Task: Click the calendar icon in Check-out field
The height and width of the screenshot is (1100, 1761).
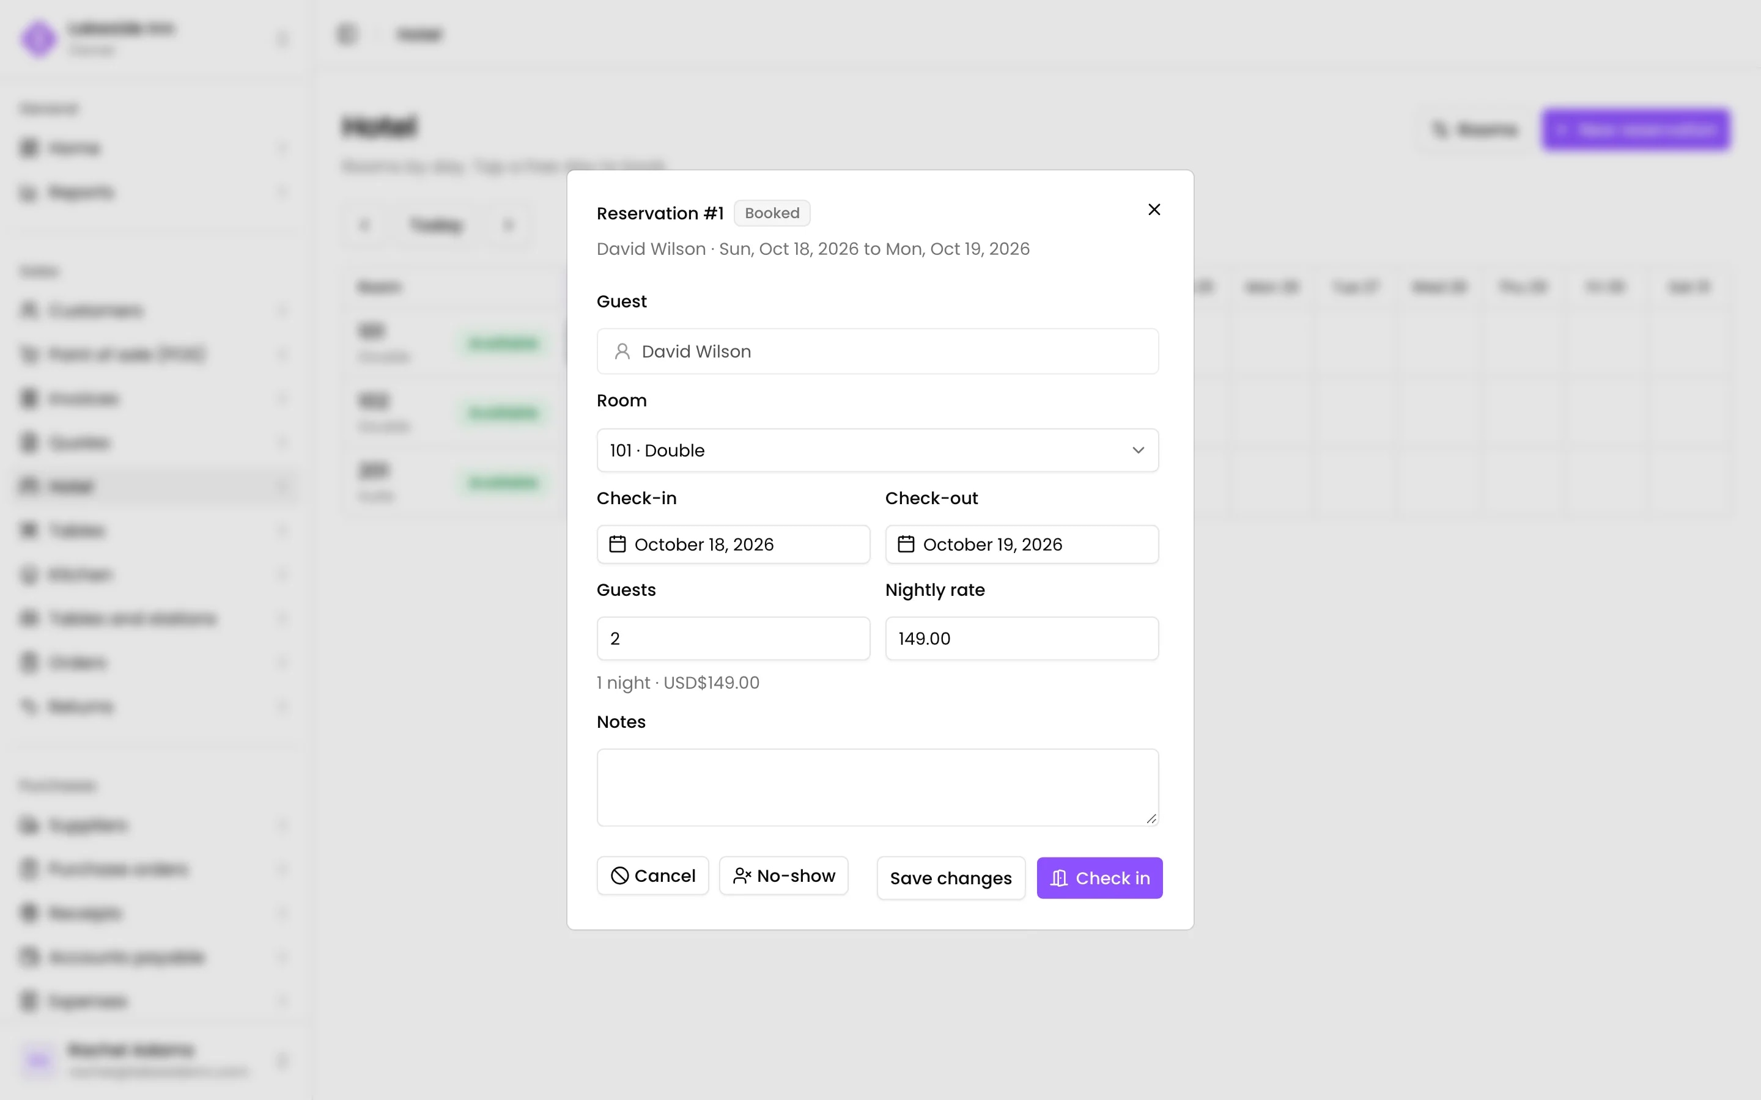Action: (x=906, y=544)
